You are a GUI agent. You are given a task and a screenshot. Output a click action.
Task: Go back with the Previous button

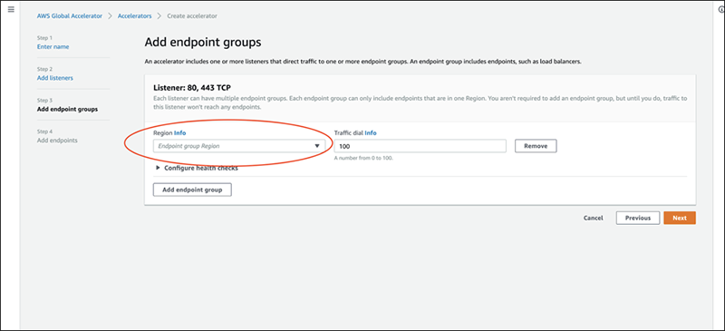pyautogui.click(x=638, y=218)
